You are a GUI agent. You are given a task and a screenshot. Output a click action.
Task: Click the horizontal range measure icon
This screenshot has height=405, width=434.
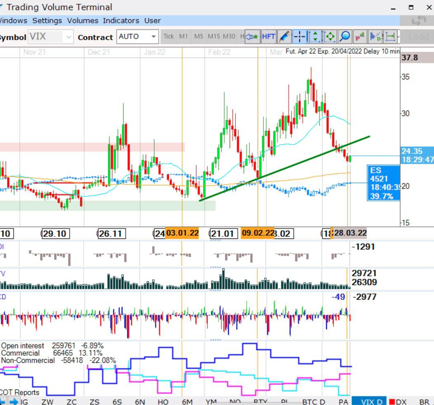[390, 37]
